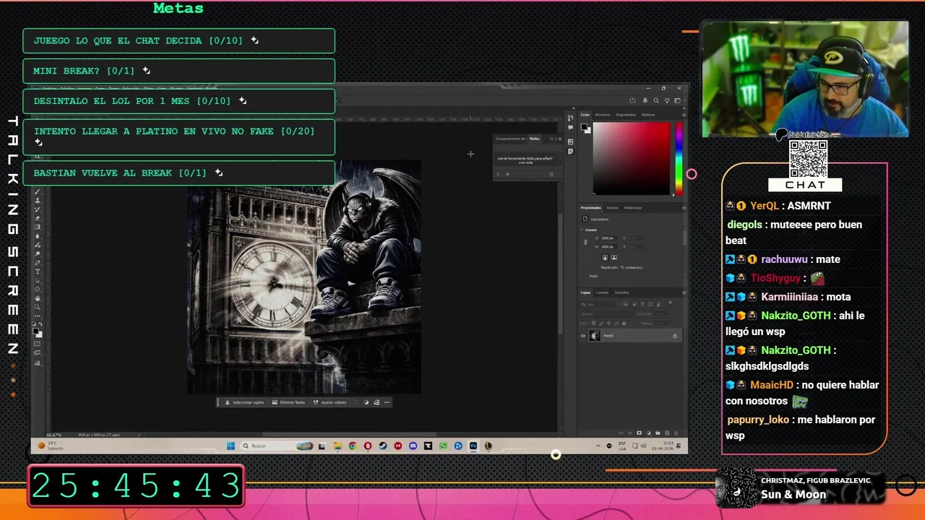Expand Notas panel double-chevron
The height and width of the screenshot is (520, 925).
click(551, 139)
